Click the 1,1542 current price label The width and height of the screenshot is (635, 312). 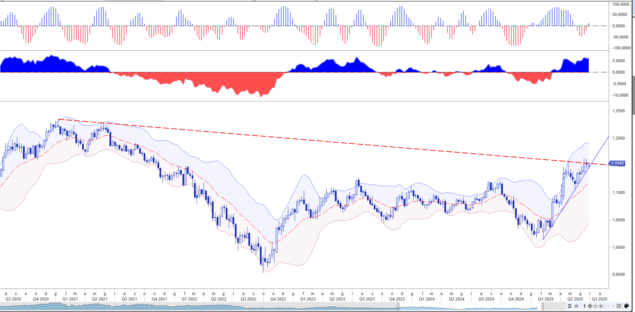pos(617,163)
